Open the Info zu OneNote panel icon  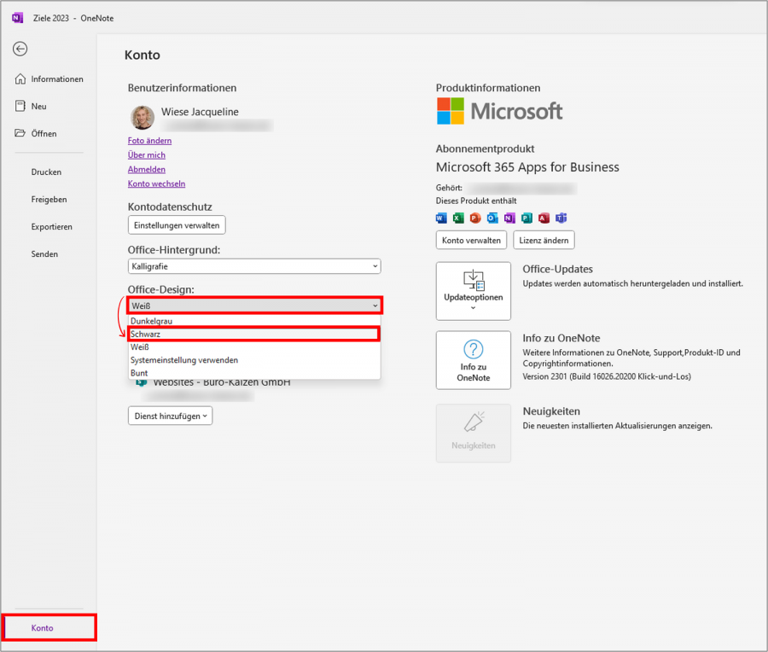tap(474, 359)
